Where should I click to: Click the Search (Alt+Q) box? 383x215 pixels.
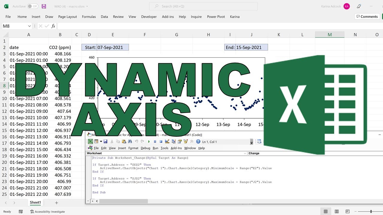(x=203, y=6)
